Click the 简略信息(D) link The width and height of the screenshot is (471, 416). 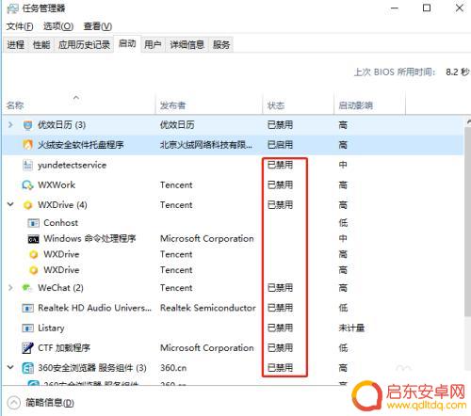[50, 403]
